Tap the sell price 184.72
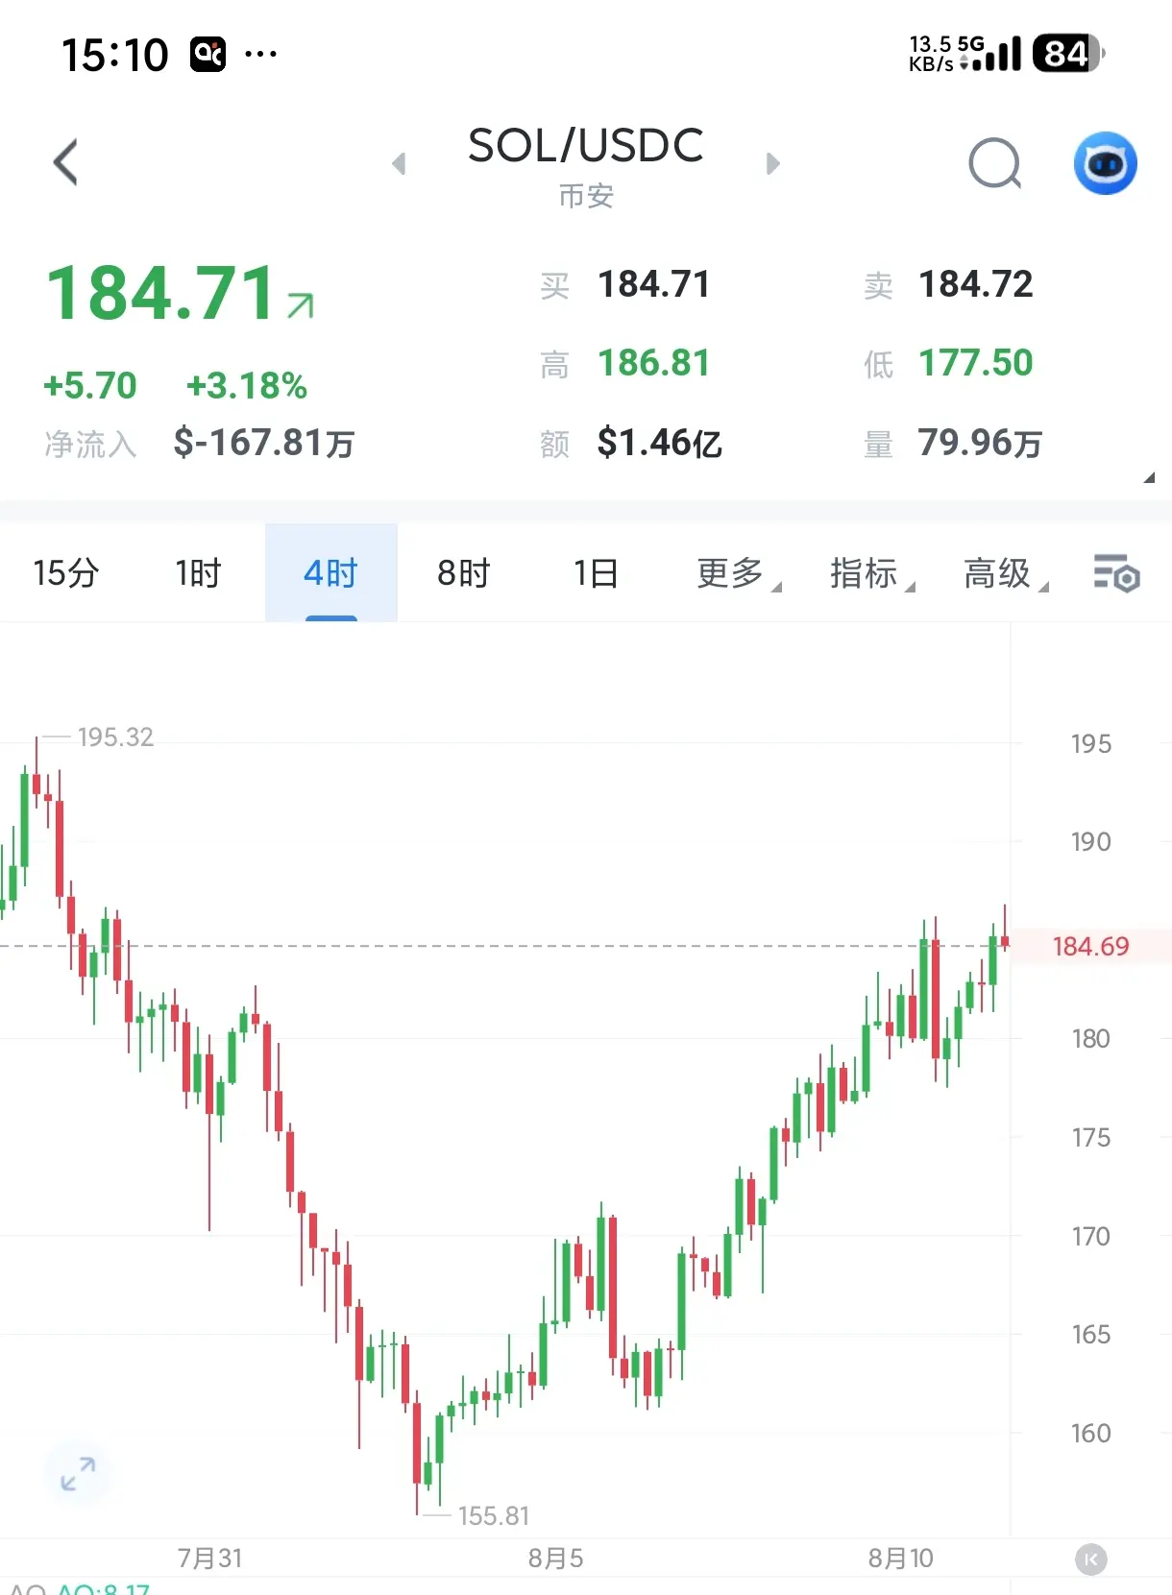 point(976,284)
